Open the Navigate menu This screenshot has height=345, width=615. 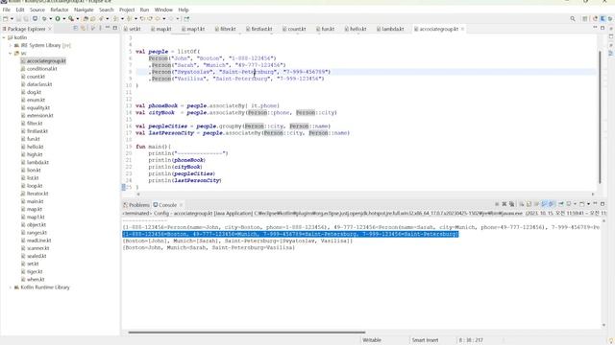click(84, 10)
